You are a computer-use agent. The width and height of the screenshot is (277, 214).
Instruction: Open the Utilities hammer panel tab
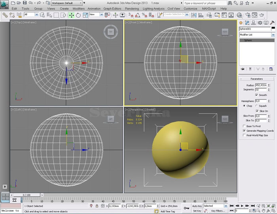(x=272, y=23)
